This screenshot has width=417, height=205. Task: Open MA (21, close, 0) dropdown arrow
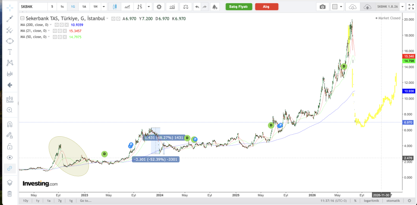[x=49, y=31]
